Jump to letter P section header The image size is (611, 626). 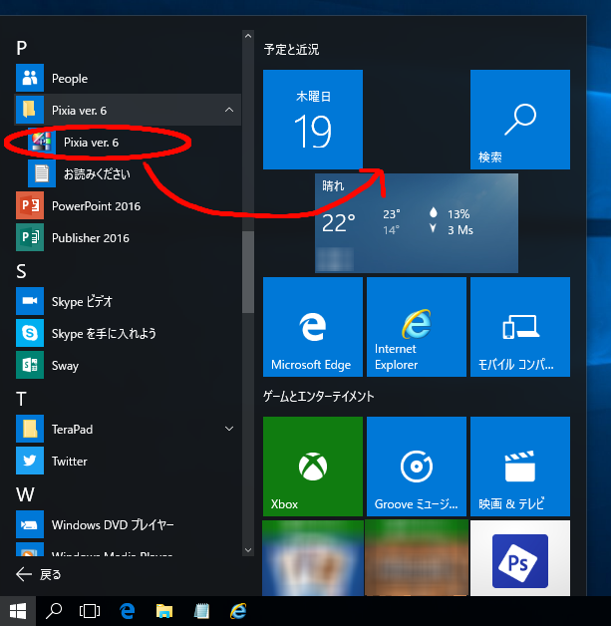coord(22,48)
